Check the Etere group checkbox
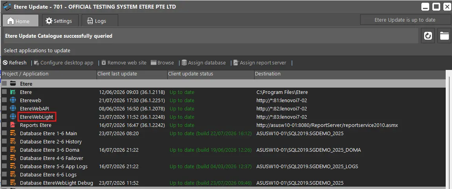Image resolution: width=452 pixels, height=189 pixels. [4, 84]
